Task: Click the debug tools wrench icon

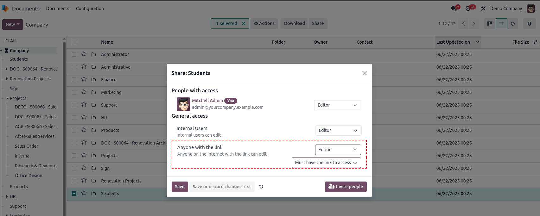Action: [483, 9]
